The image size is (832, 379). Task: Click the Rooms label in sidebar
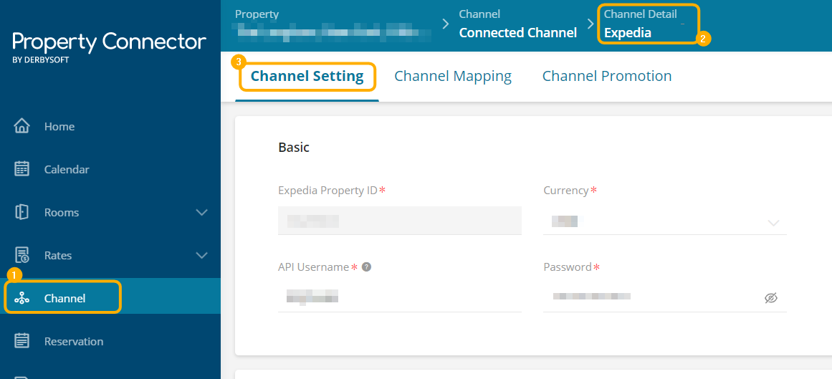(62, 212)
